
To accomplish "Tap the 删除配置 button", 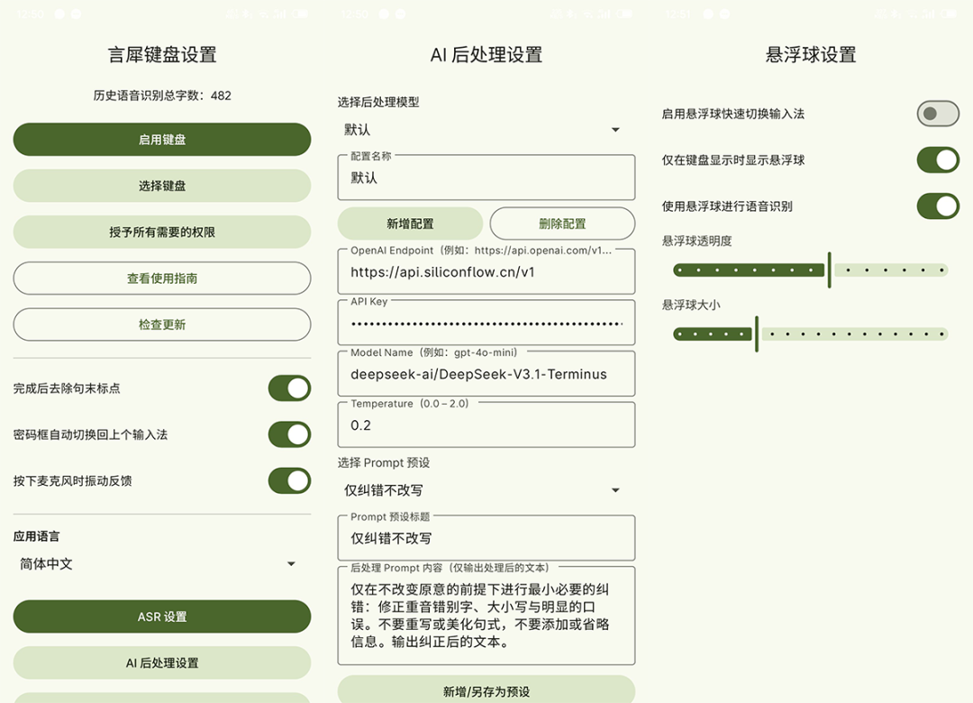I will (x=562, y=224).
